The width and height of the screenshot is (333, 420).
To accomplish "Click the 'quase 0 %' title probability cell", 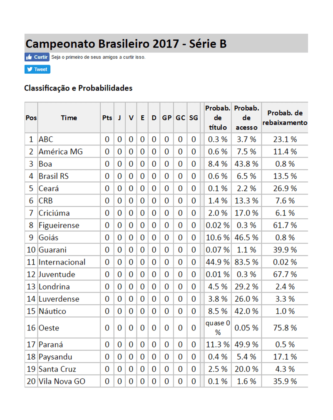I will pos(217,328).
